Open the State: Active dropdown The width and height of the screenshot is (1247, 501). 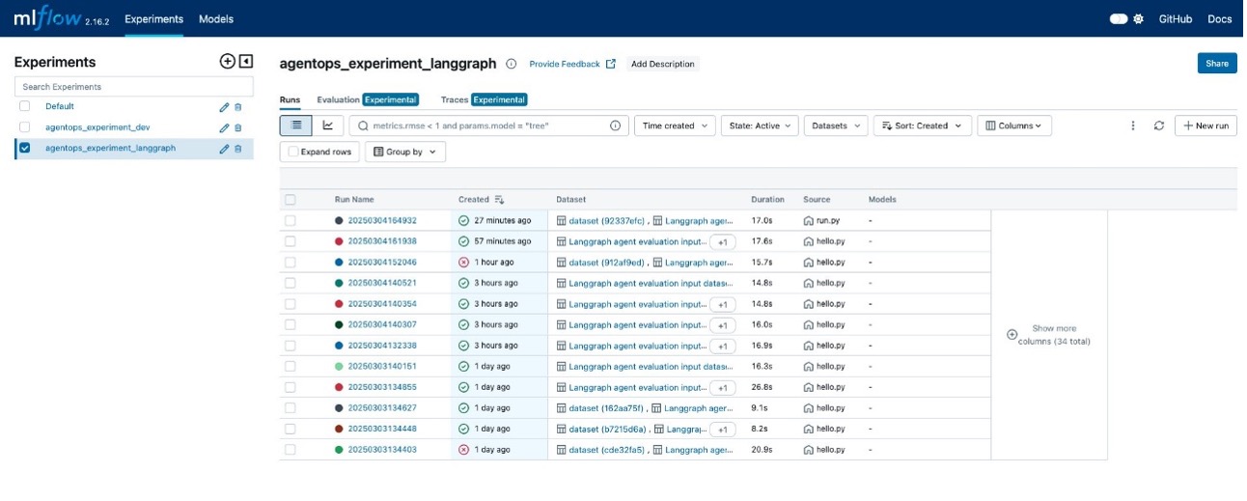coord(760,125)
